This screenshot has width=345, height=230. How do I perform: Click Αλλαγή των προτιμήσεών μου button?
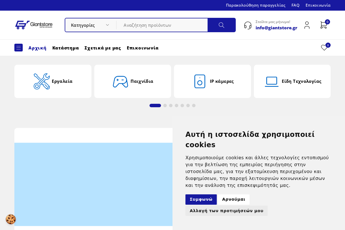[x=227, y=211]
